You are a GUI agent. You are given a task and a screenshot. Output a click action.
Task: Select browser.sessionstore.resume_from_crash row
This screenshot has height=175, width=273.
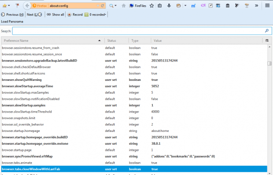[x=134, y=48]
